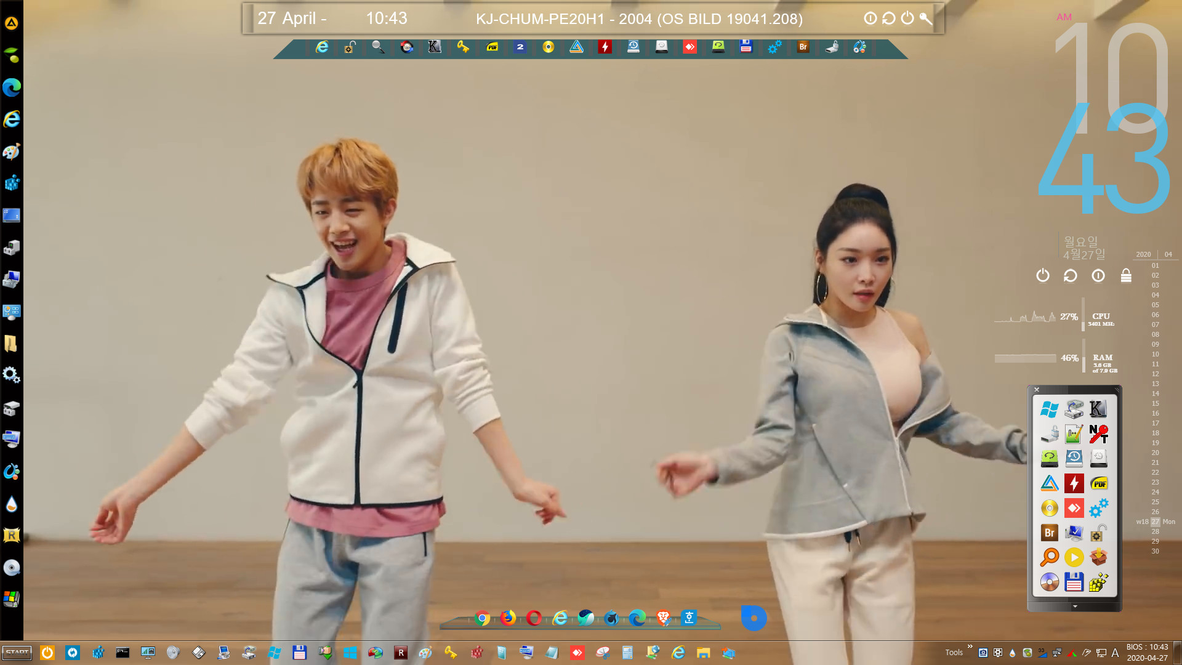
Task: Open the NT key tool in right launcher panel
Action: point(1098,434)
